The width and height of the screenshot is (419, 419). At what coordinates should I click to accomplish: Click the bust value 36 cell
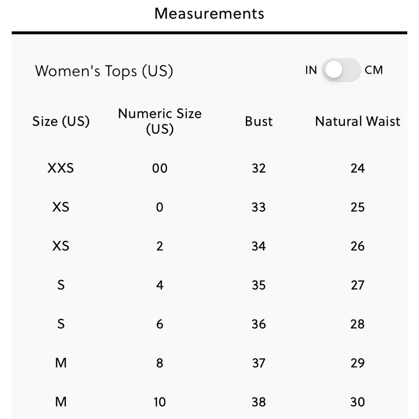tap(259, 324)
